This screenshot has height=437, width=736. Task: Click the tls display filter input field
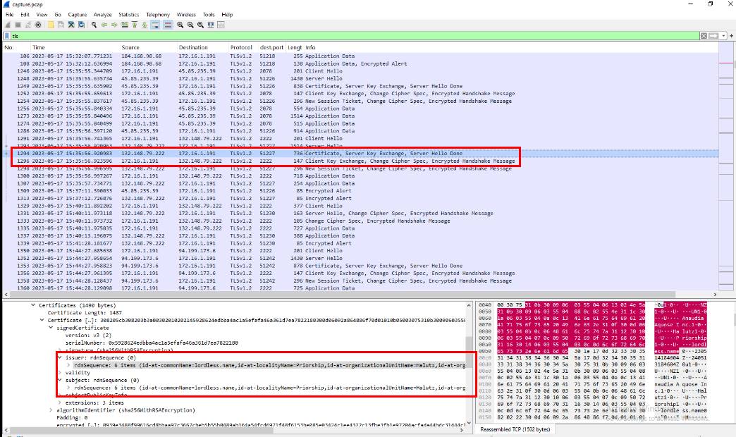tap(352, 36)
